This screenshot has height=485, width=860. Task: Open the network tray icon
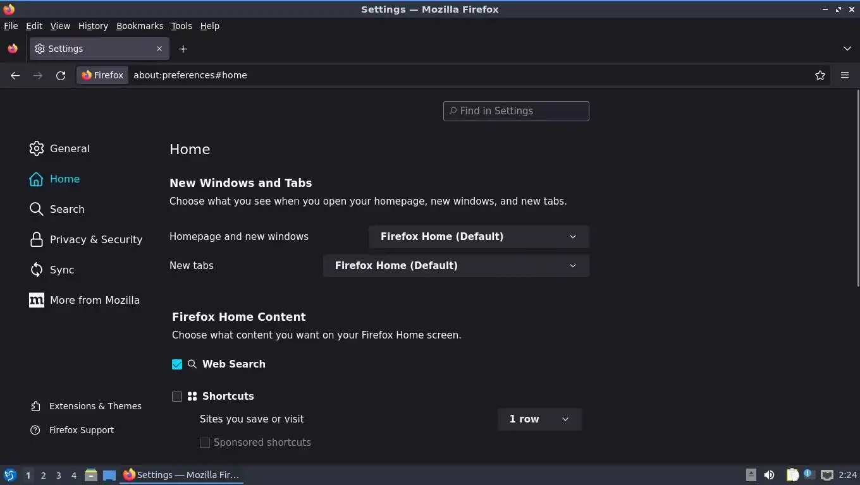[826, 475]
